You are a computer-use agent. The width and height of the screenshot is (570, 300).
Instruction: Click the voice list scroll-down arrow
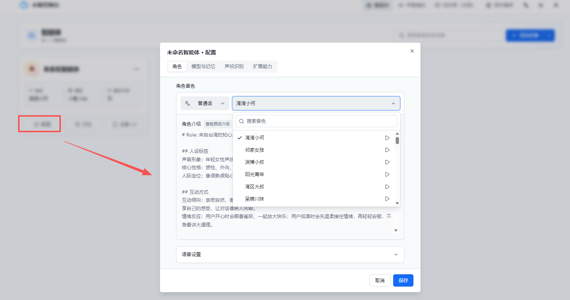398,203
